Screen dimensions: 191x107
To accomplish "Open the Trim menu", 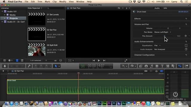I will coord(40,1).
